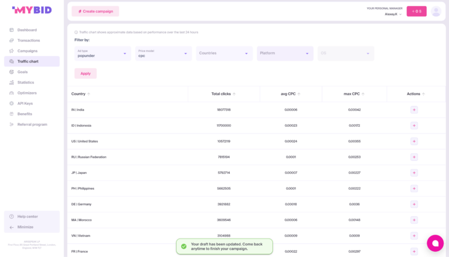Add campaign for Vietnam row
The width and height of the screenshot is (449, 257).
tap(414, 236)
